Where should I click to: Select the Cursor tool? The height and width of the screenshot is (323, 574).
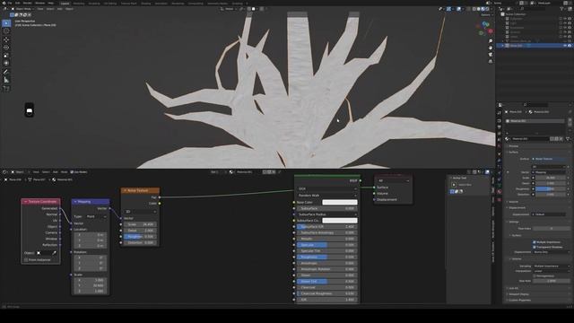[6, 31]
